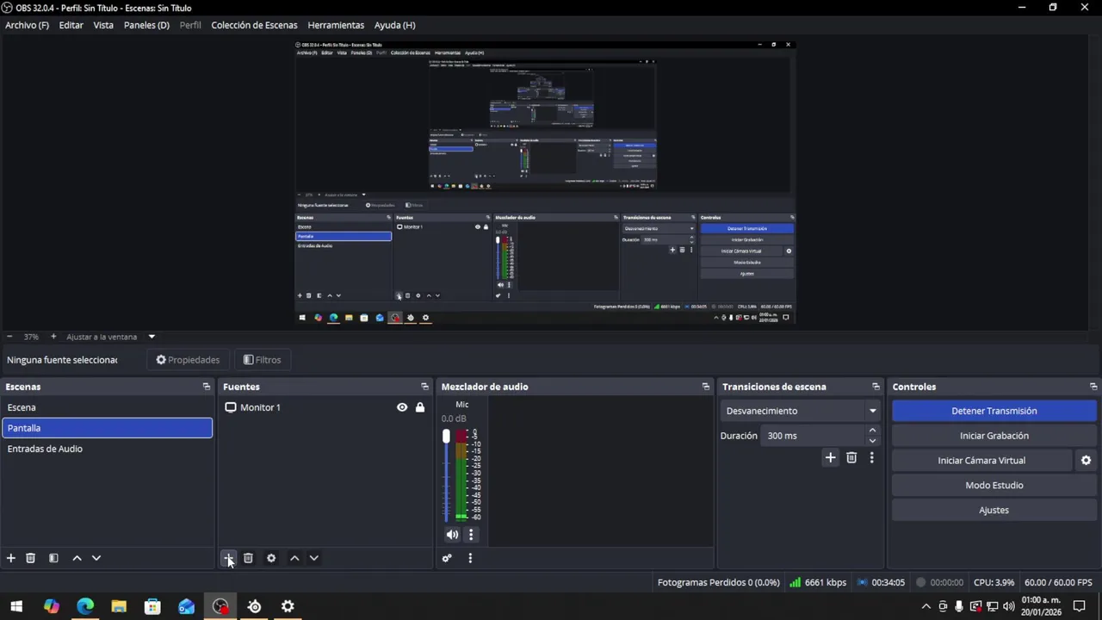The height and width of the screenshot is (620, 1102).
Task: Zoom in the preview with plus icon
Action: click(53, 337)
